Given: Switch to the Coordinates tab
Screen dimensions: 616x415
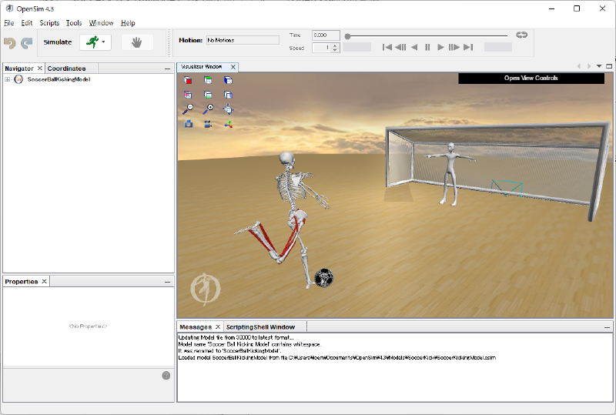Looking at the screenshot, I should (66, 69).
